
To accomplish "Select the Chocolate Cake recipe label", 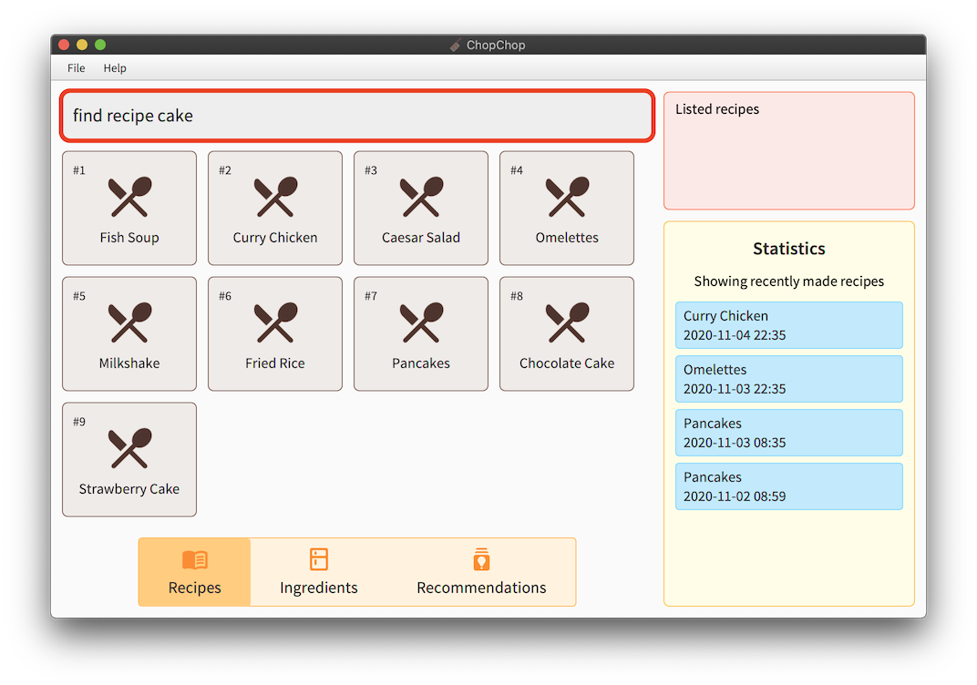I will coord(567,363).
